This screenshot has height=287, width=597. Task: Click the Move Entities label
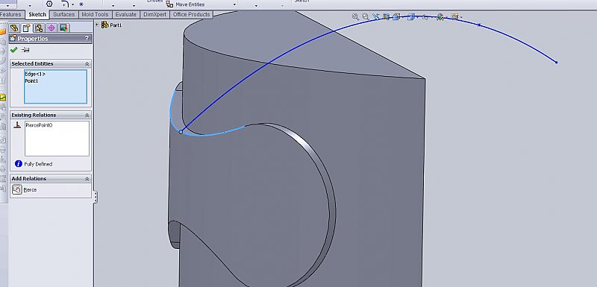(190, 4)
